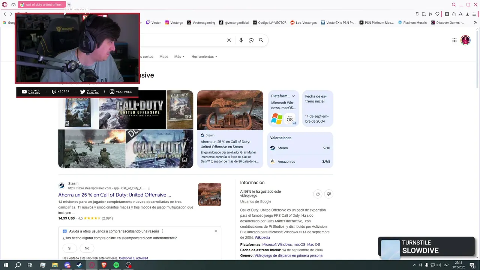Expand the Plataformas card chevron
480x270 pixels.
pos(293,96)
